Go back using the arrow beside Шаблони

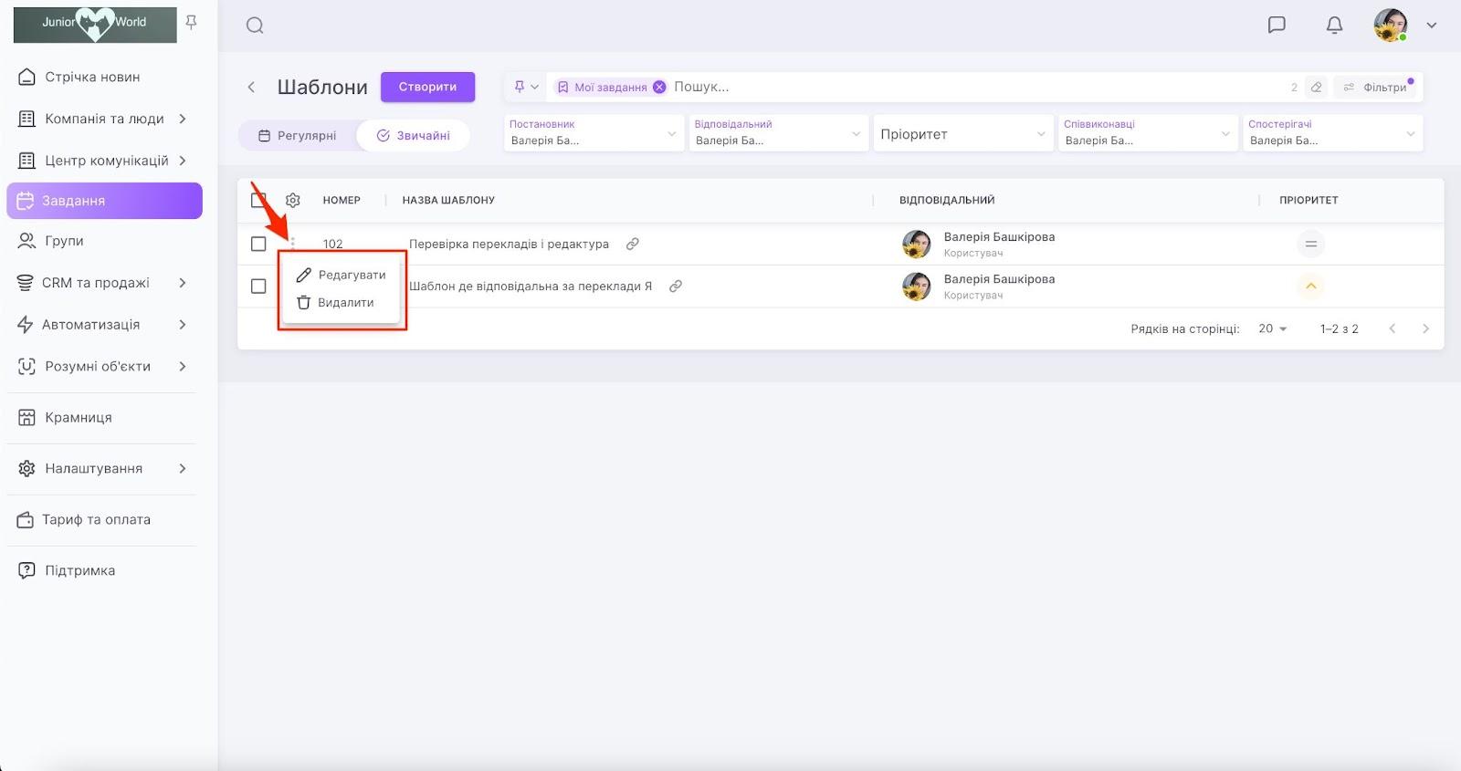click(x=251, y=88)
